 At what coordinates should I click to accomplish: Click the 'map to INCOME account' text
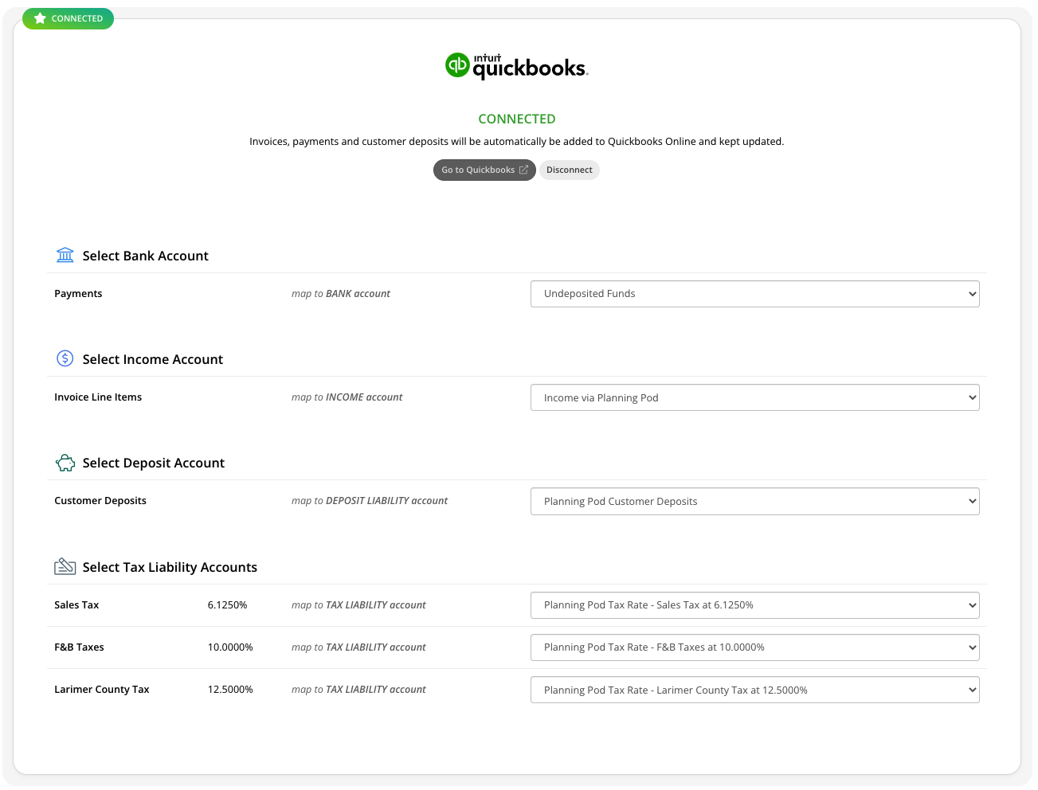click(x=347, y=397)
